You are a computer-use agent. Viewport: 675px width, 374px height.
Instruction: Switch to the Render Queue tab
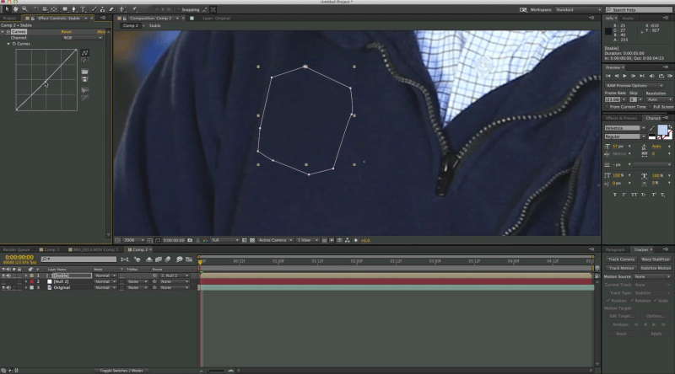[x=16, y=249]
